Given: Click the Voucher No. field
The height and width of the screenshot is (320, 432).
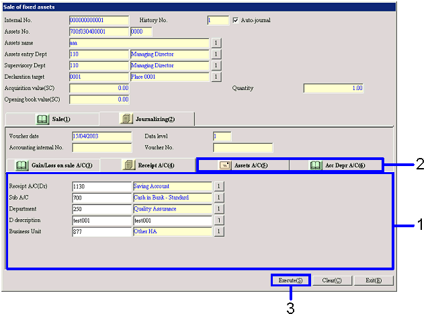Looking at the screenshot, I should (x=243, y=148).
